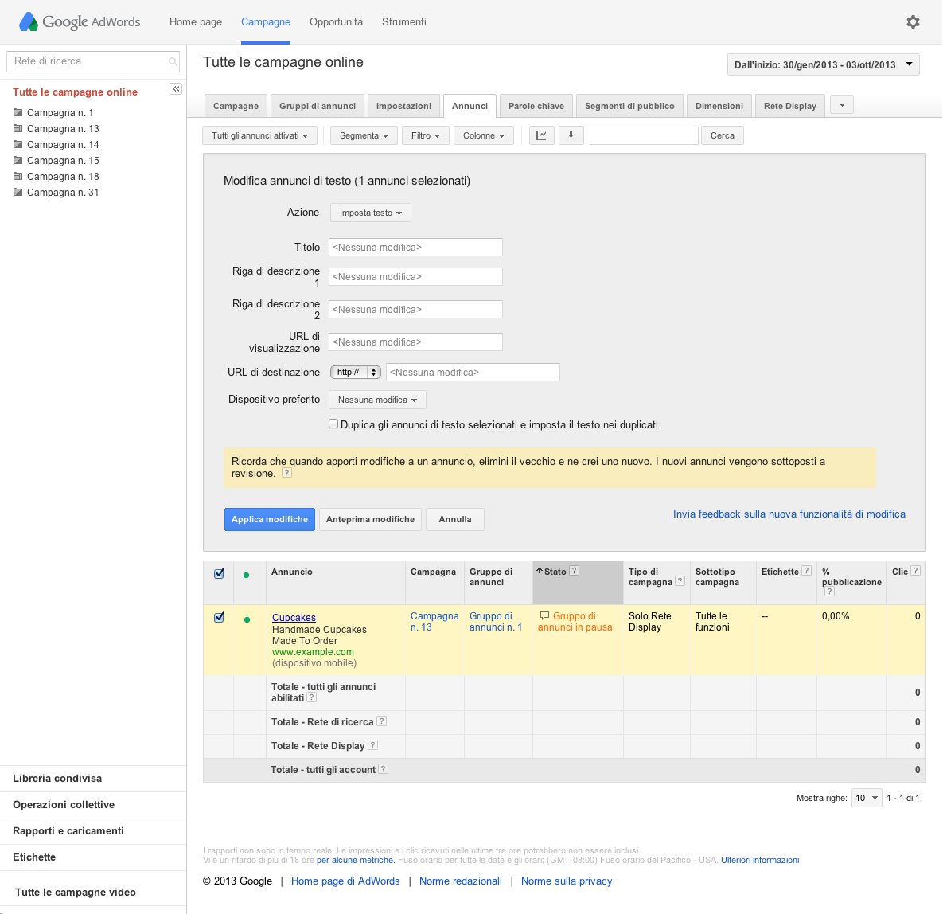Open Invia feedback sulla nuova funzionalità link
Screen dimensions: 943x914
coord(789,514)
